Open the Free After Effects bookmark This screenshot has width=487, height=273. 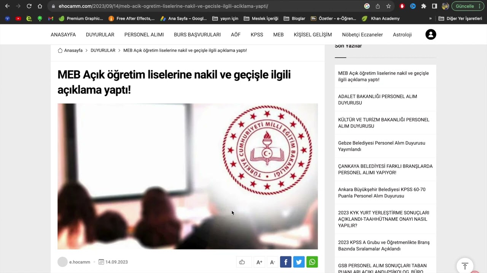tap(132, 18)
